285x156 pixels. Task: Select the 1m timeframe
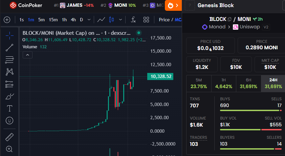coord(31,20)
